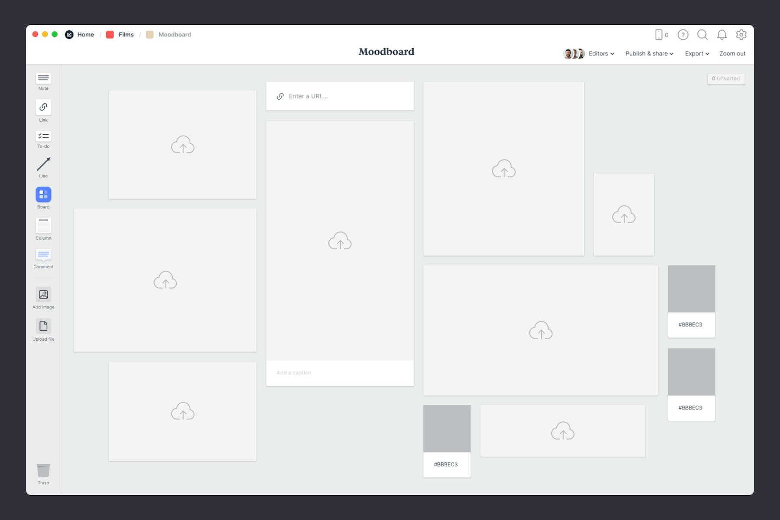Expand the Editors dropdown

click(x=601, y=53)
